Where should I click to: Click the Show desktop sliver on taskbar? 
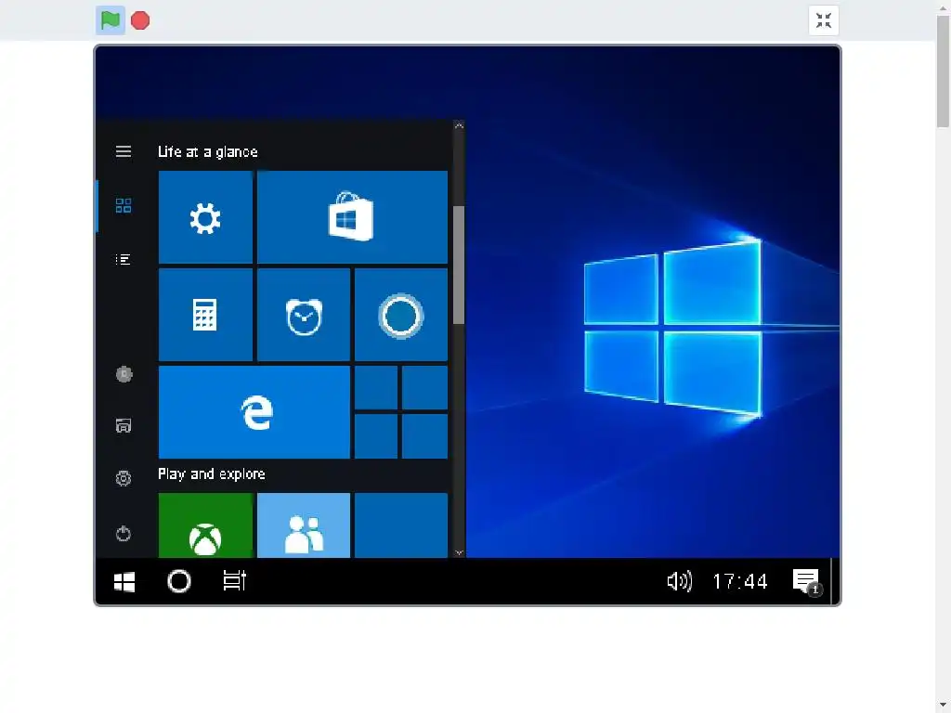click(x=835, y=581)
